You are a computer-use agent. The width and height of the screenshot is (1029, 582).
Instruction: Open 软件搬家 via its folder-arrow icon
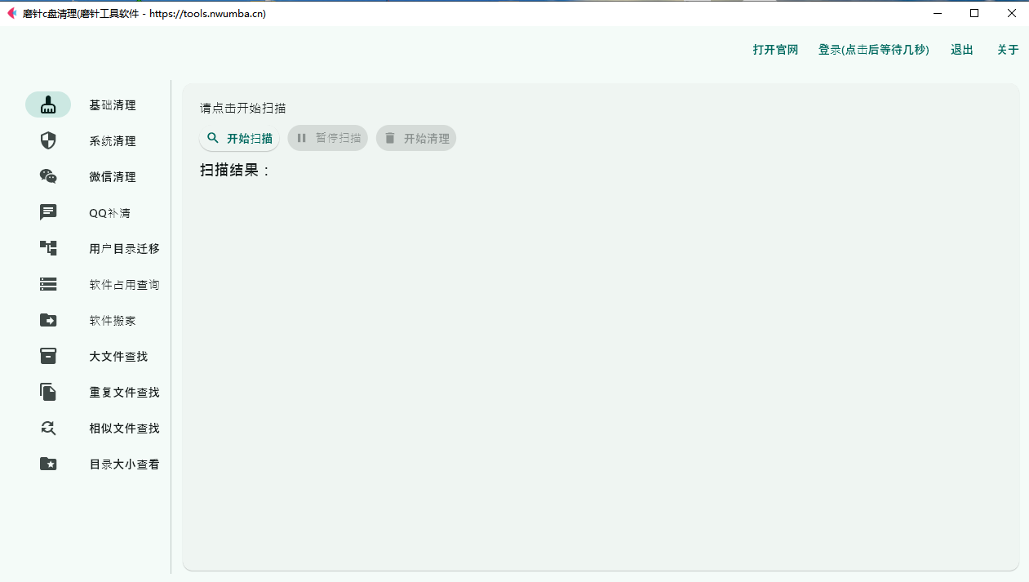click(47, 320)
